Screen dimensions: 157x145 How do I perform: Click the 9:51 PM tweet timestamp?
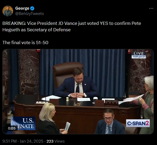pos(9,141)
